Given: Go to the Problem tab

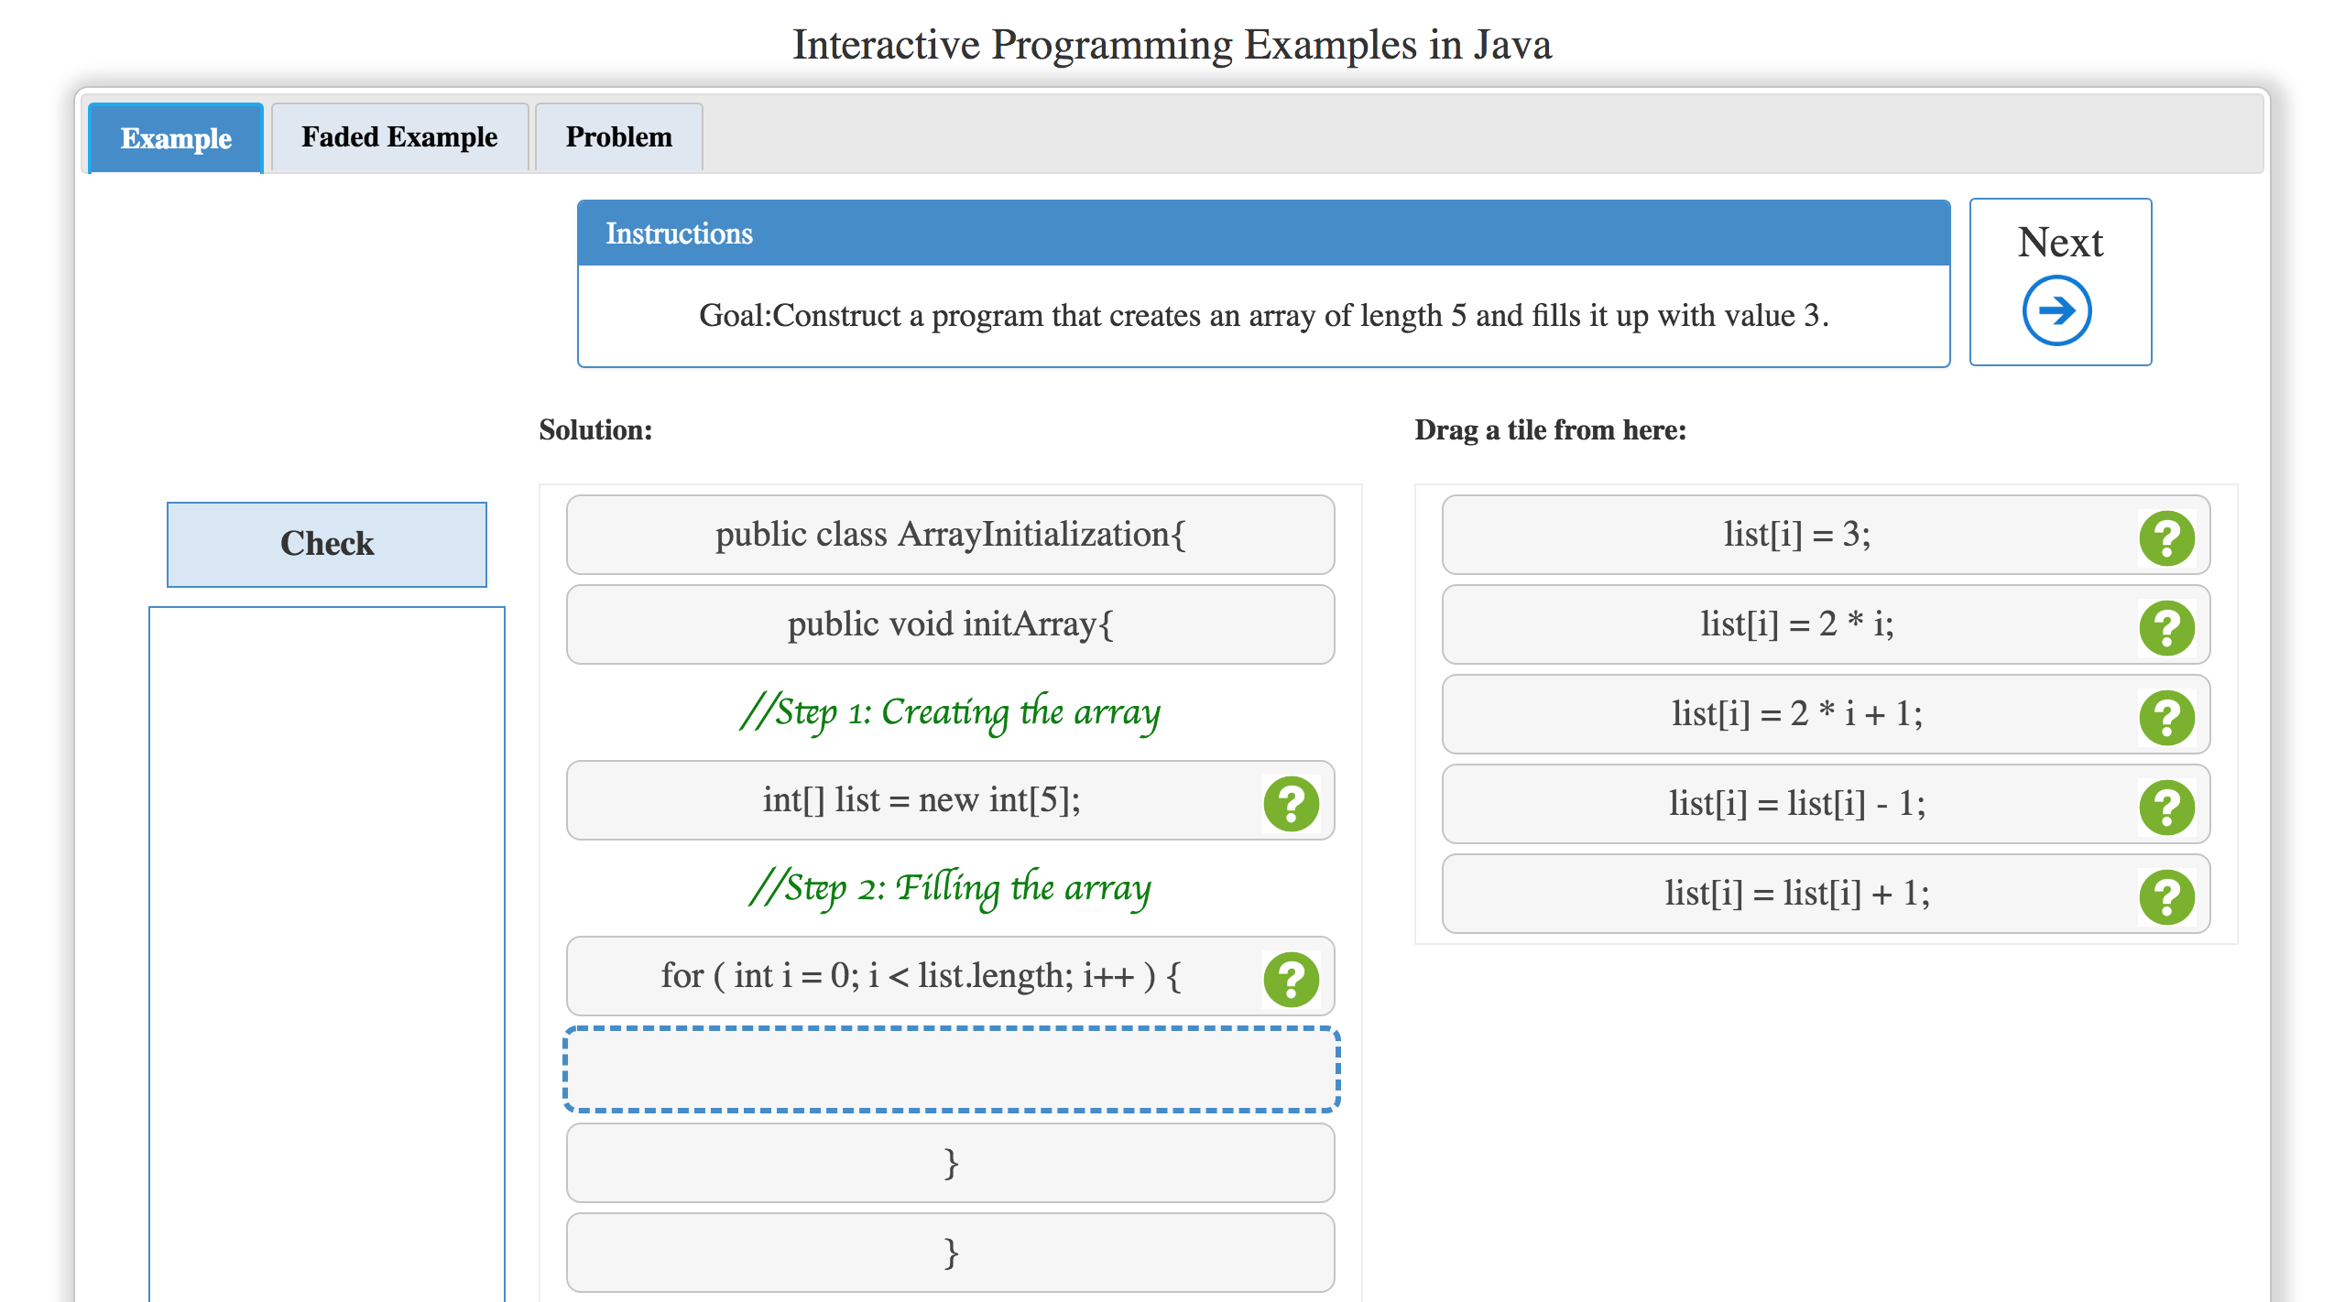Looking at the screenshot, I should [x=618, y=137].
